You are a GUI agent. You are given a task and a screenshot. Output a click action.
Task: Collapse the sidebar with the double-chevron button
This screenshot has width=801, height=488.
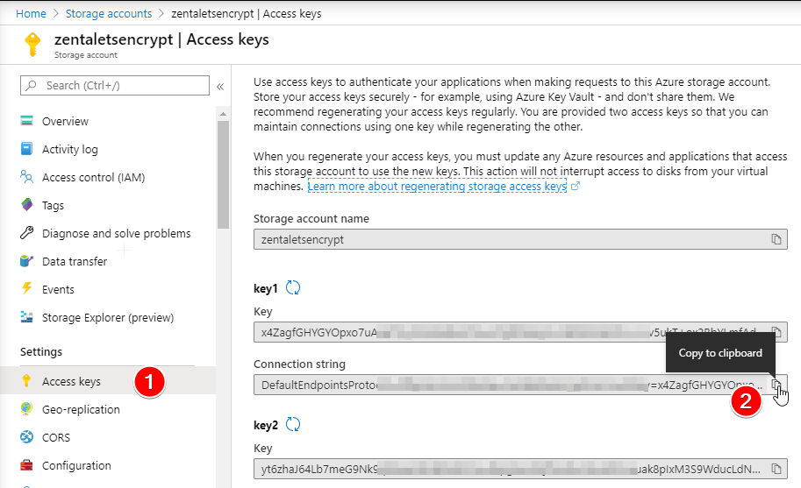[220, 86]
